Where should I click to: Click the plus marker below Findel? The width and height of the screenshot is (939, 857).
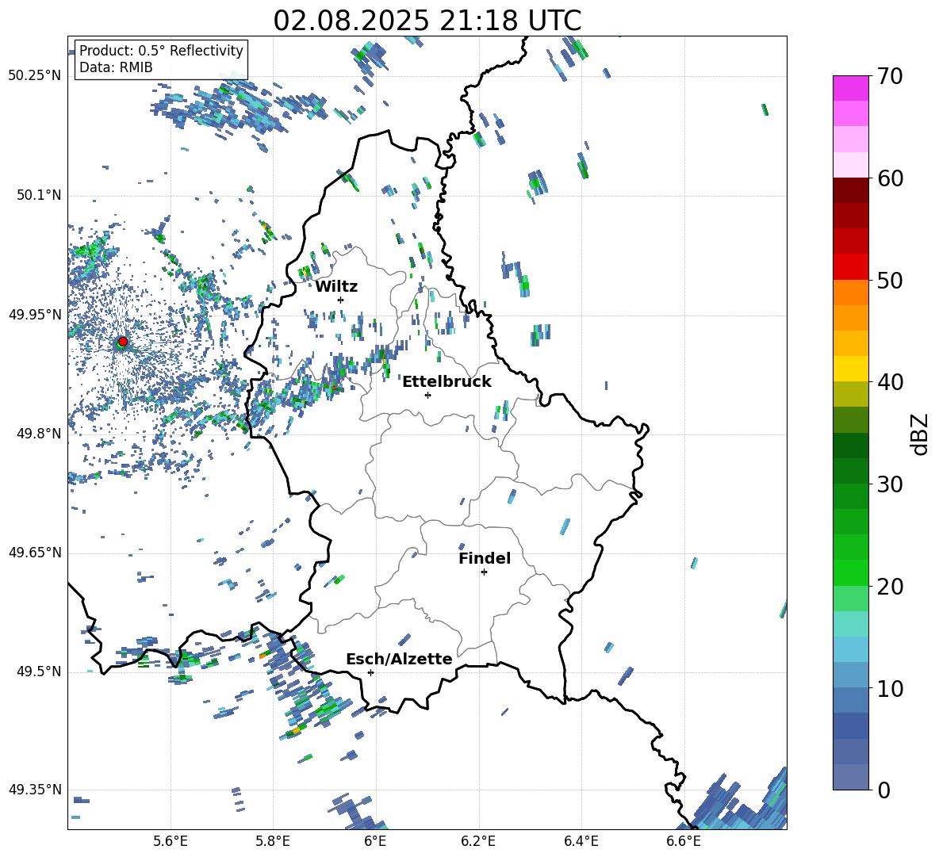click(484, 572)
